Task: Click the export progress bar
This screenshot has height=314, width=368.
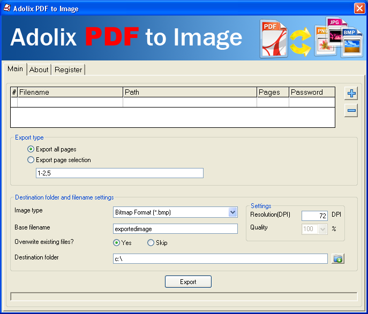Action: coord(184,296)
